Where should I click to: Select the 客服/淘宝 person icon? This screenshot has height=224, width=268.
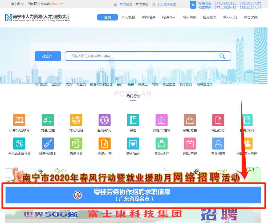(218, 144)
